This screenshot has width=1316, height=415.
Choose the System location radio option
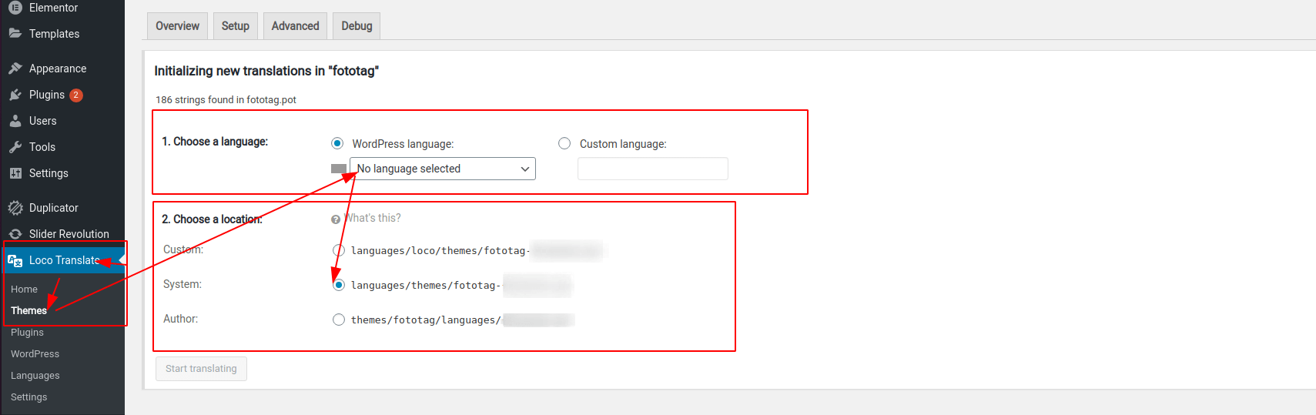339,285
